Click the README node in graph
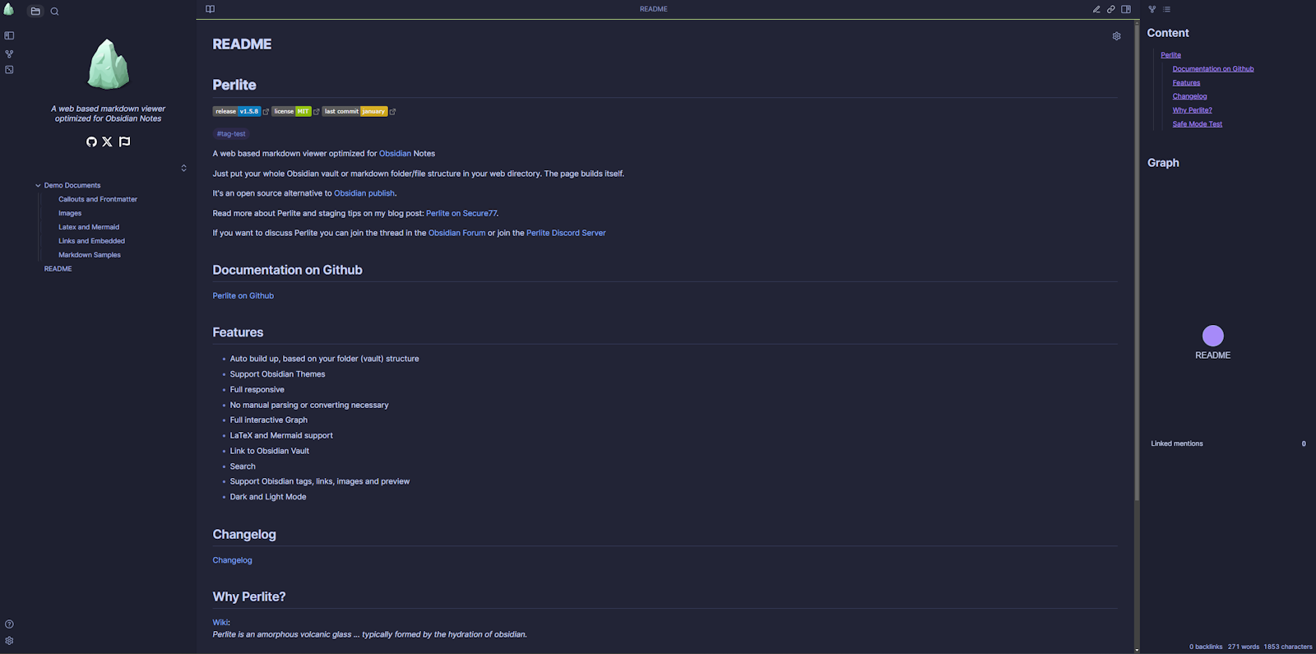The image size is (1316, 654). click(x=1212, y=336)
